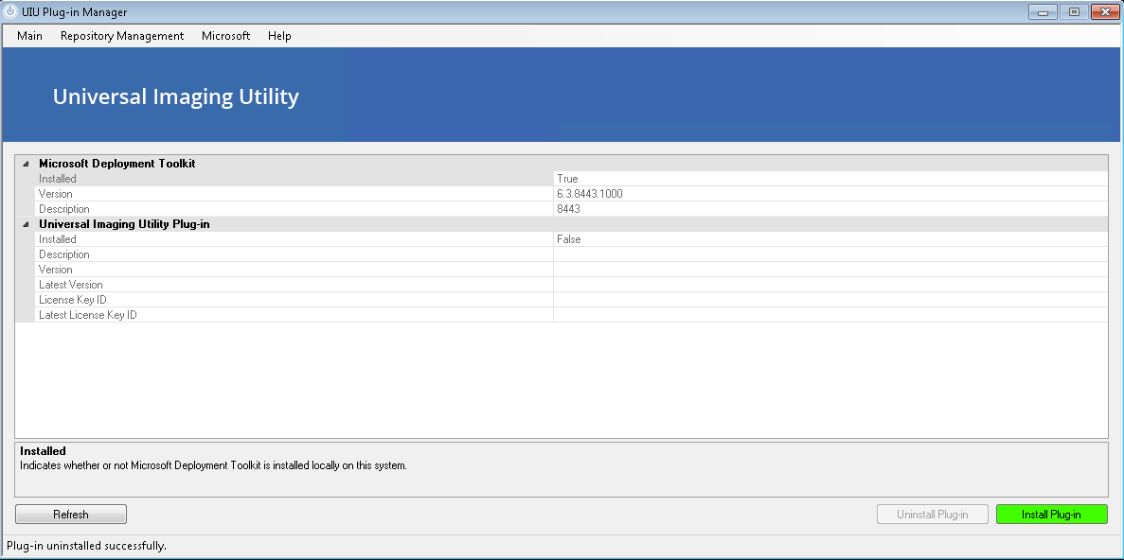Maximize the UIU Plug-in Manager window

[x=1074, y=11]
